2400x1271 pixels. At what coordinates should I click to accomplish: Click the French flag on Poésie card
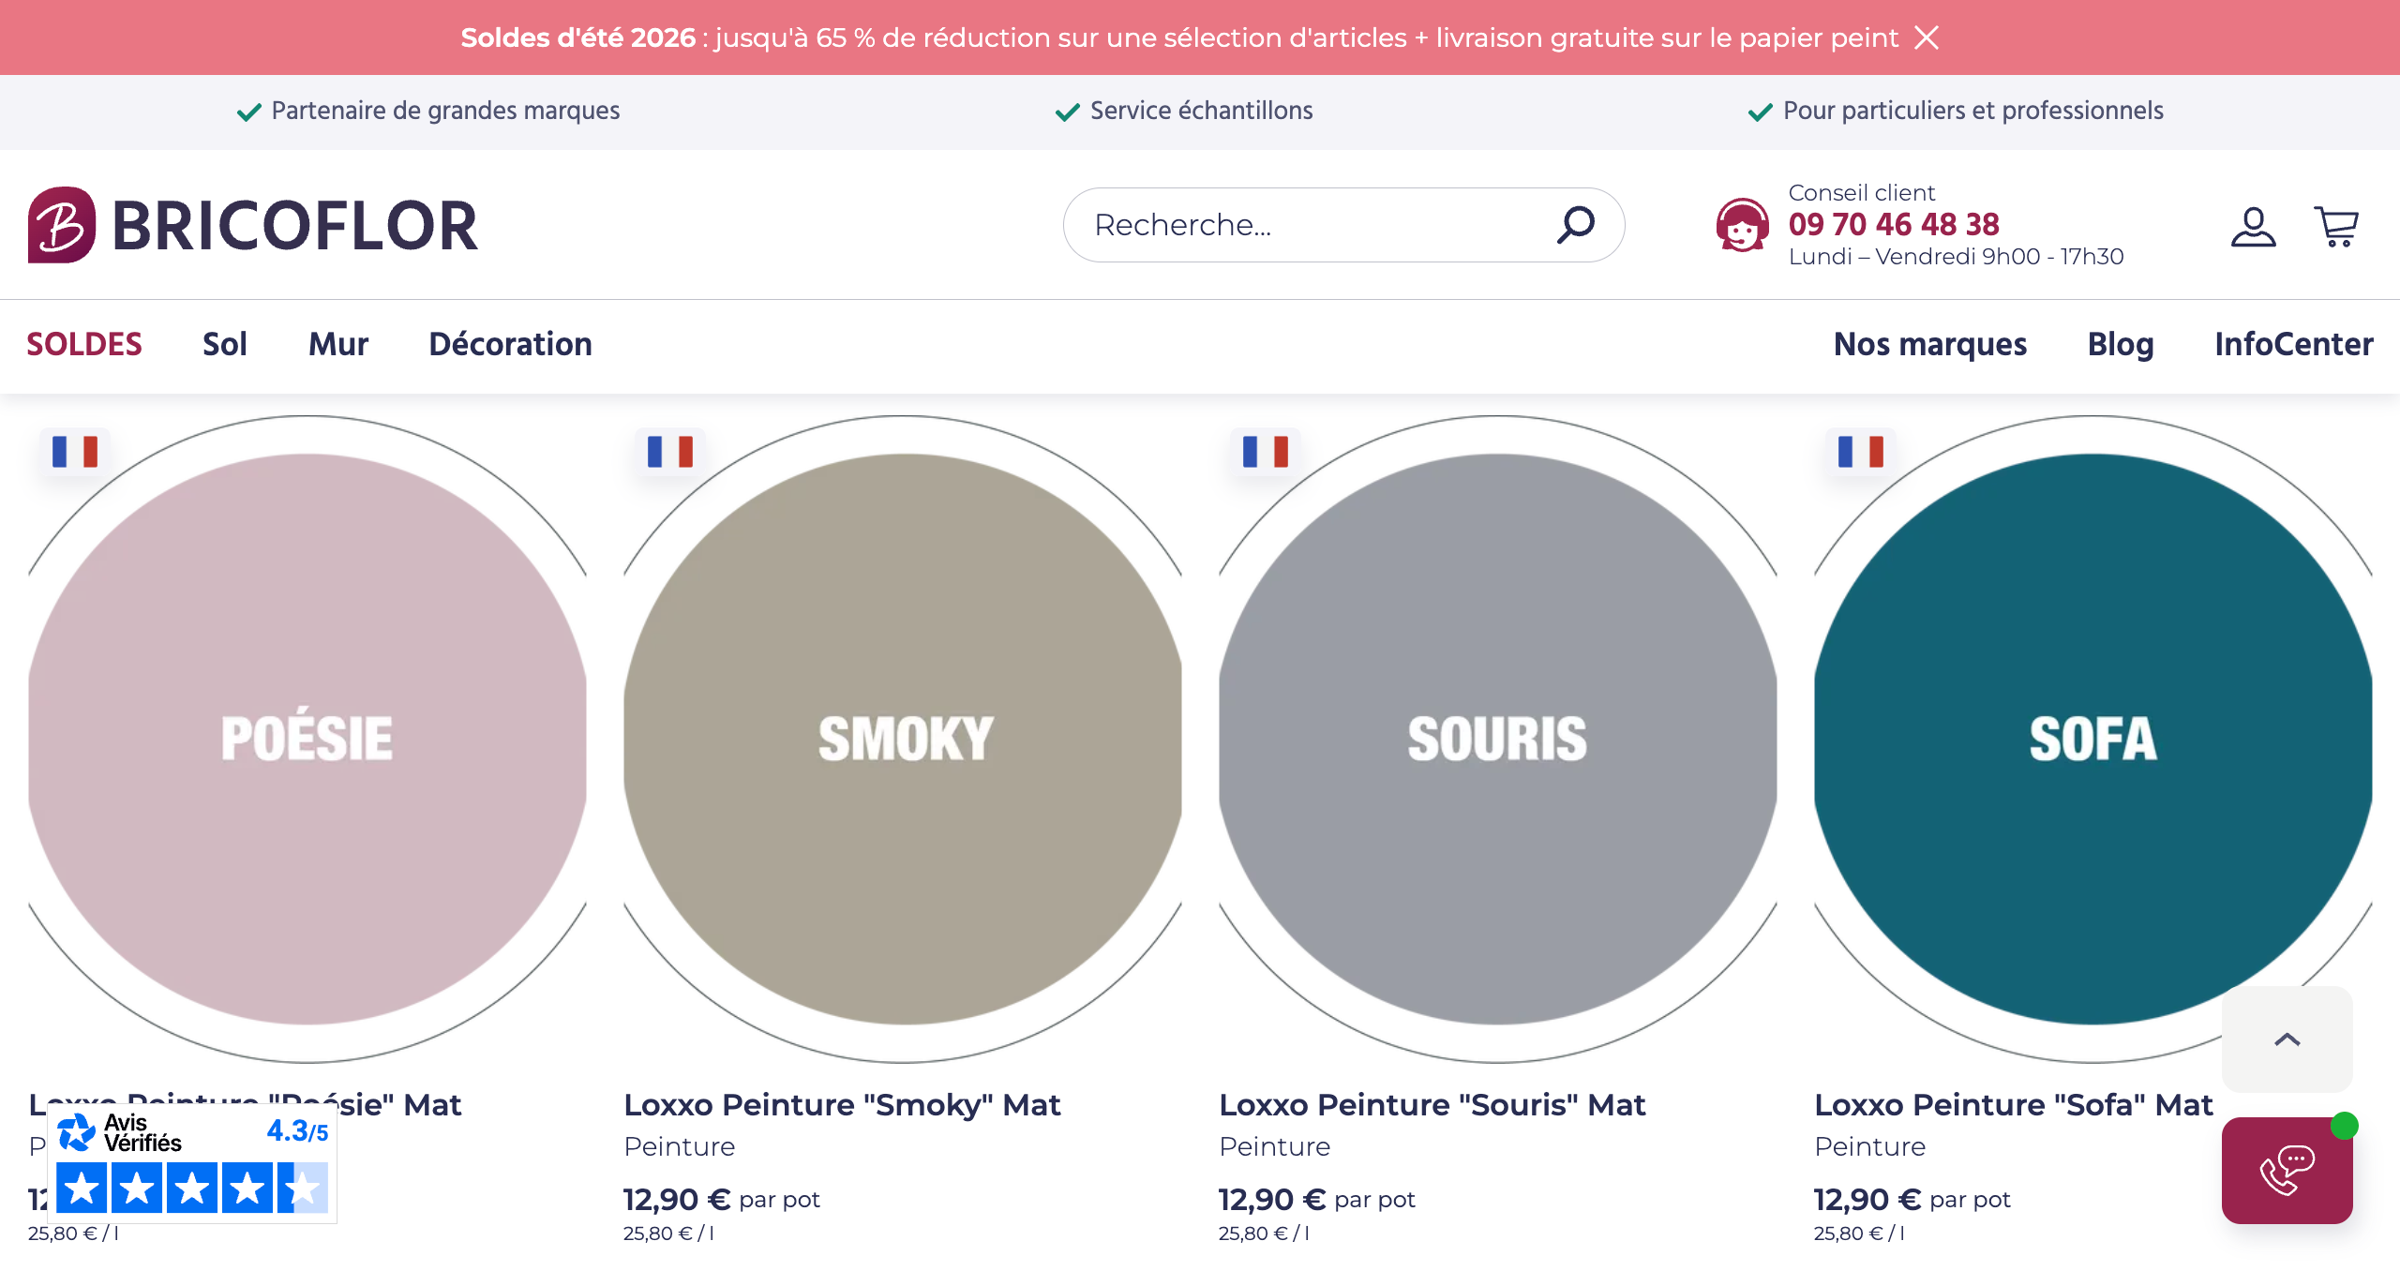click(75, 452)
